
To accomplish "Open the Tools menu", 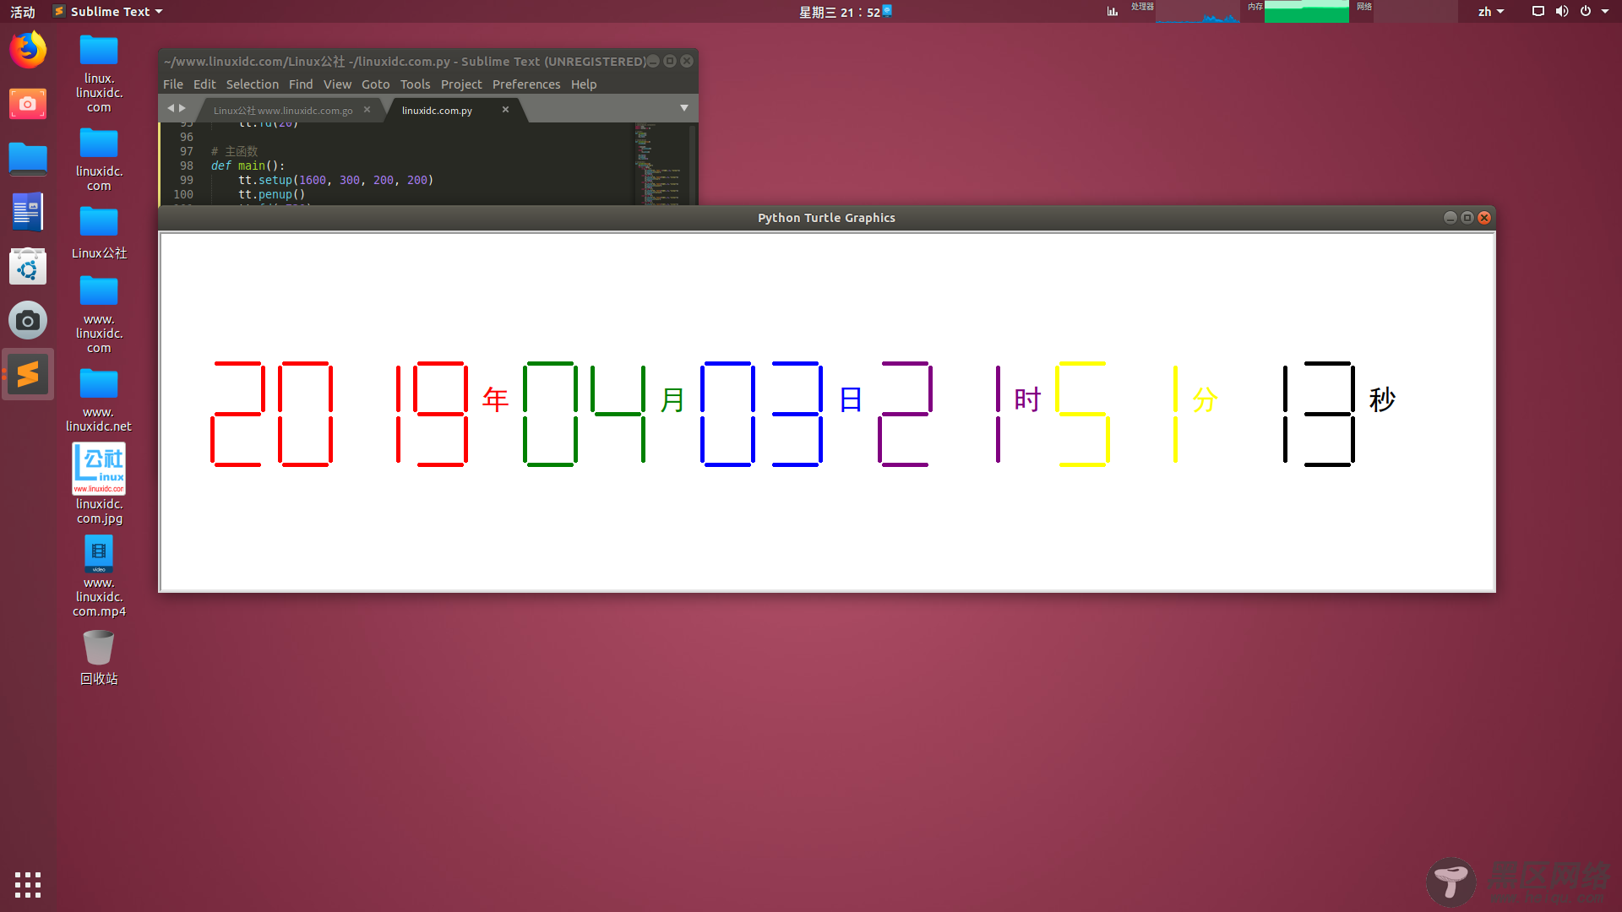I will [x=415, y=84].
